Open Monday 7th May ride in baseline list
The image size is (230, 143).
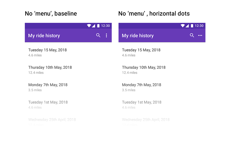pos(68,87)
